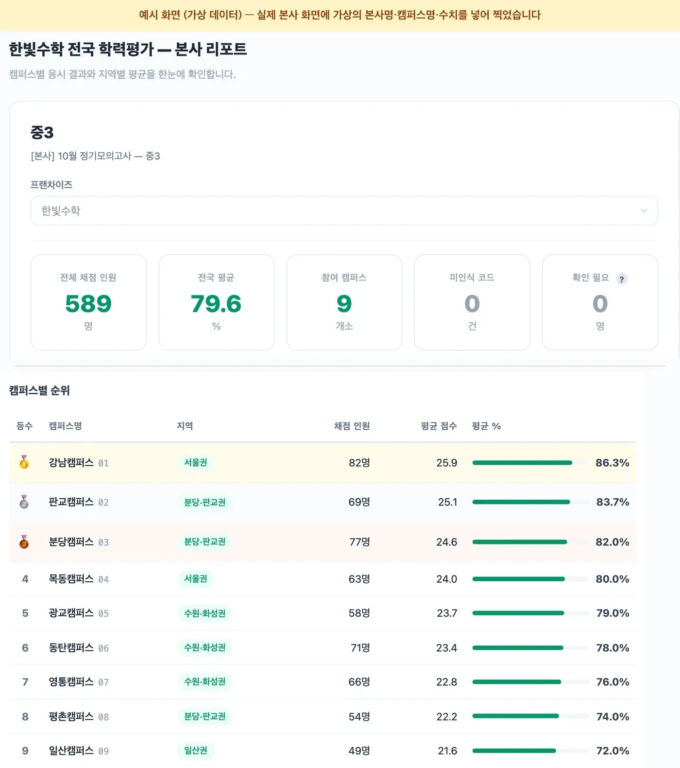The image size is (680, 768).
Task: Click the 등수 column header
Action: (24, 426)
